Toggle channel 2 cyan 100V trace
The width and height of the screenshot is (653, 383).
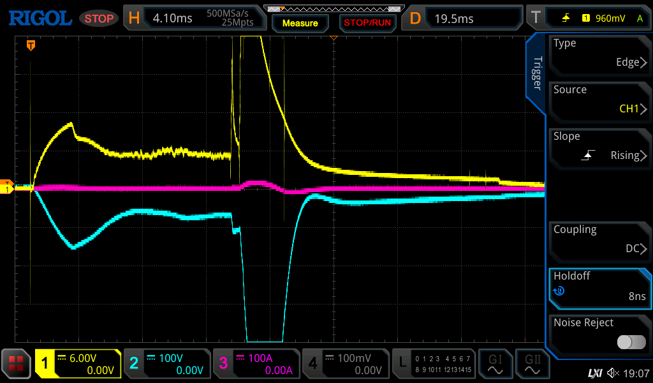pyautogui.click(x=166, y=364)
